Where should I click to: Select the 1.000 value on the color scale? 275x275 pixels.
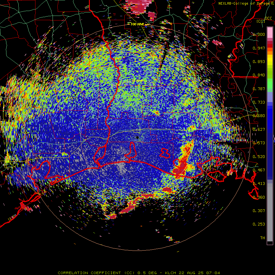click(259, 34)
